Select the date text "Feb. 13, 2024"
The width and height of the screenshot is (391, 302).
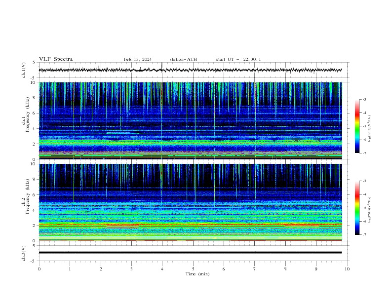click(138, 59)
